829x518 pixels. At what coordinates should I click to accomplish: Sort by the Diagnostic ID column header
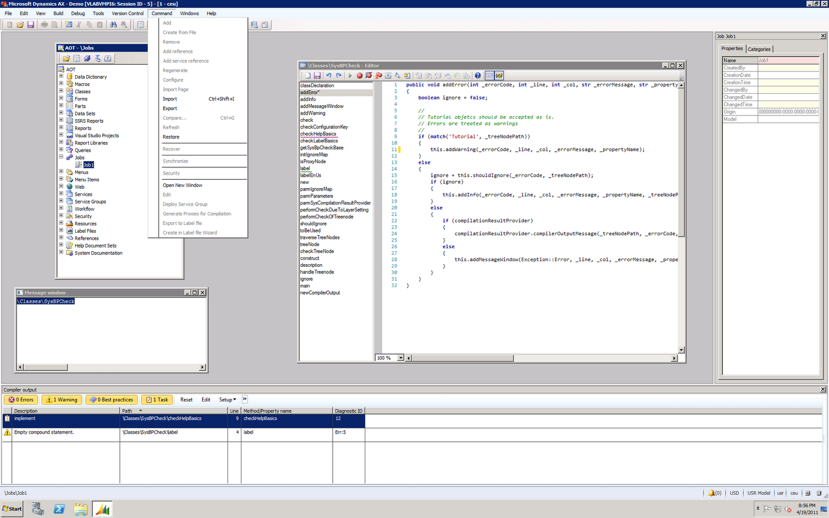tap(349, 411)
